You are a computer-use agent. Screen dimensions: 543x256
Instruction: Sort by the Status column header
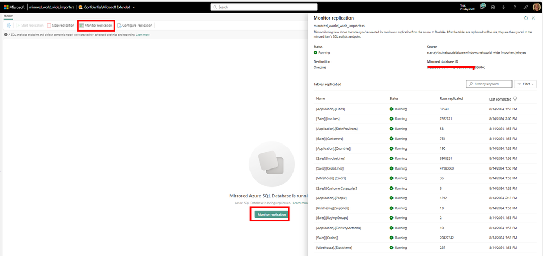tap(394, 99)
